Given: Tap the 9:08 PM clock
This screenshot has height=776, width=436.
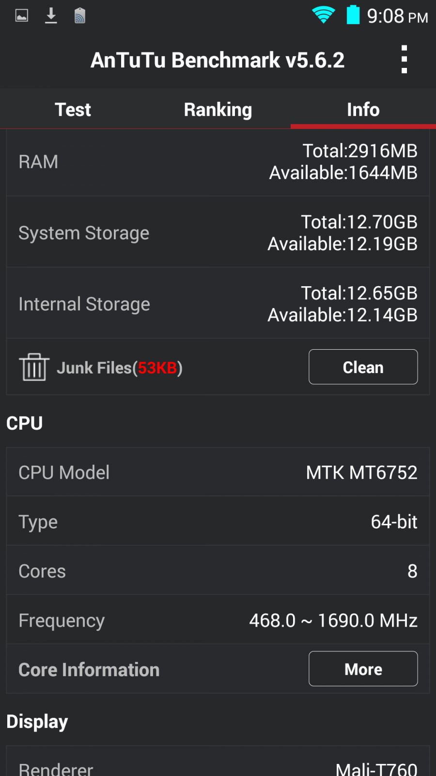Looking at the screenshot, I should pos(397,16).
